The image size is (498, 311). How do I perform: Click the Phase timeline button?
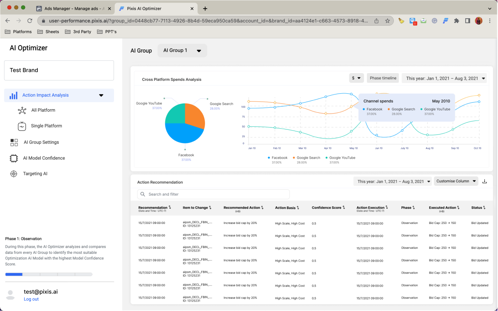[x=383, y=78]
